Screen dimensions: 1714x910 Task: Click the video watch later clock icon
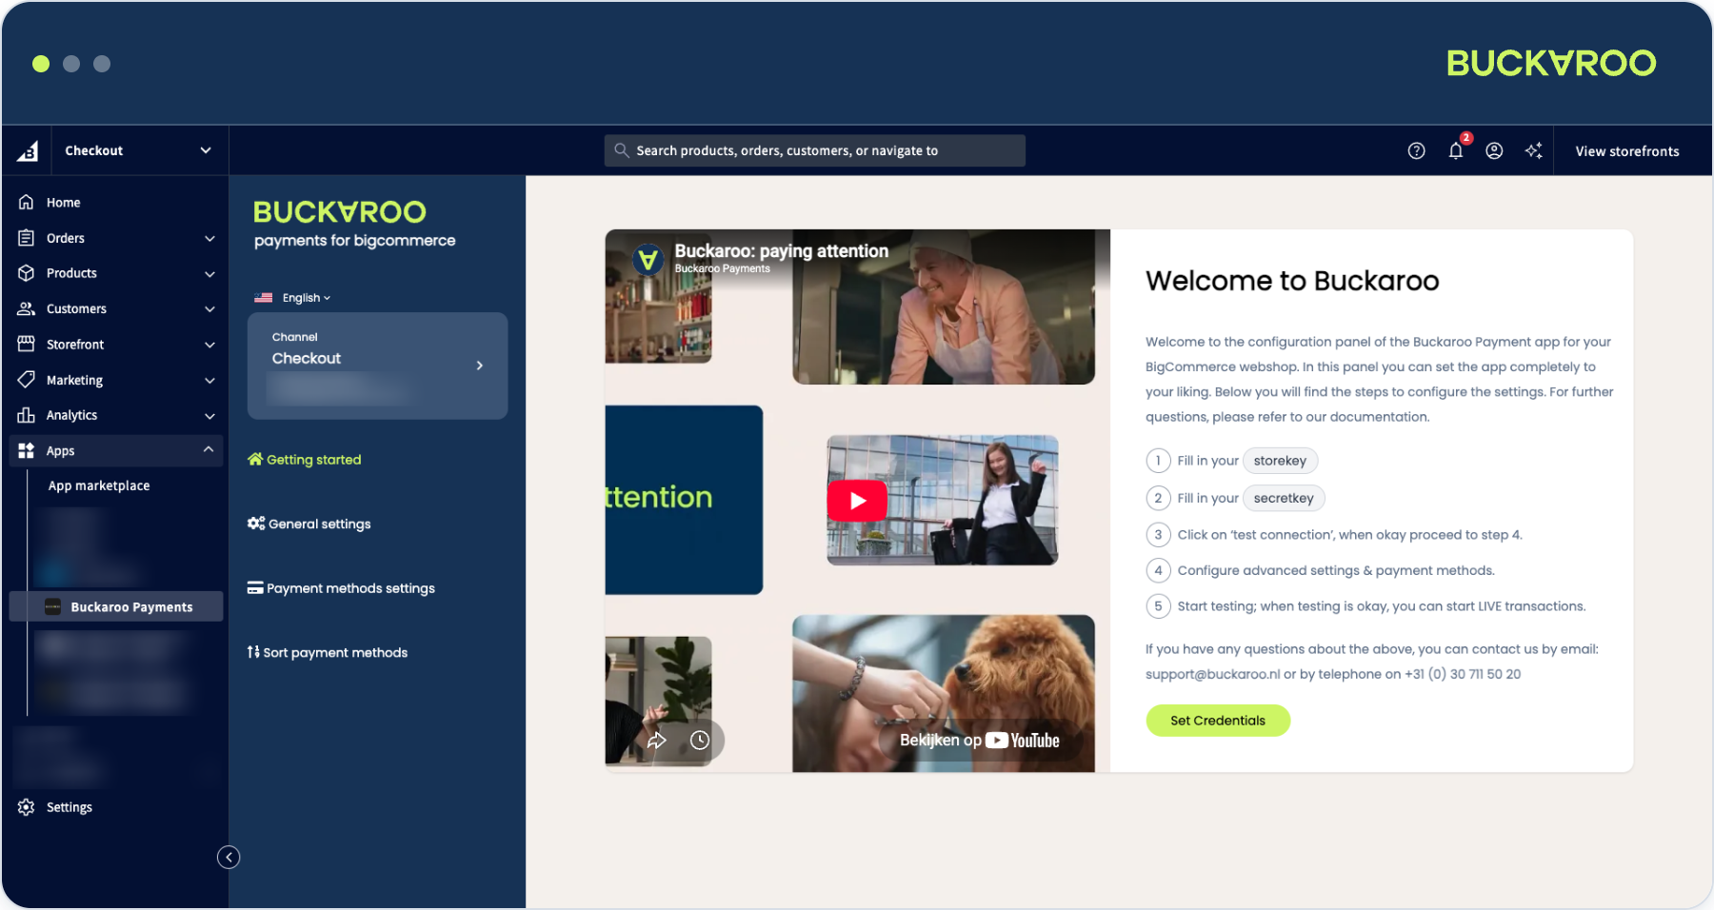pos(700,740)
